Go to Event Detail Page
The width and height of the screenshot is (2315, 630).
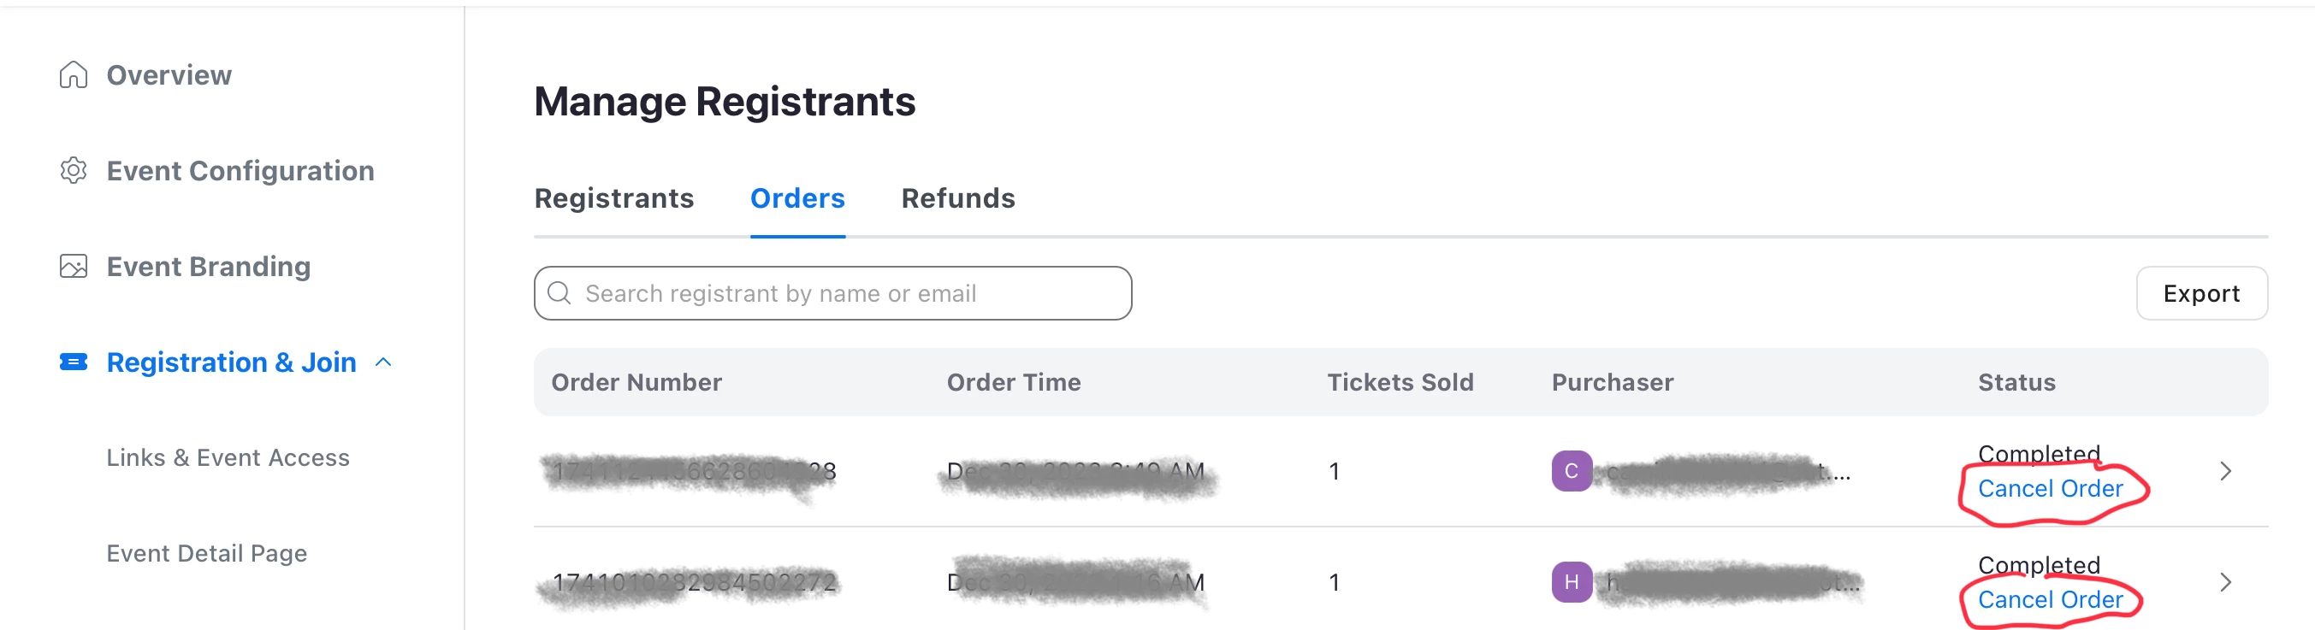[x=207, y=553]
